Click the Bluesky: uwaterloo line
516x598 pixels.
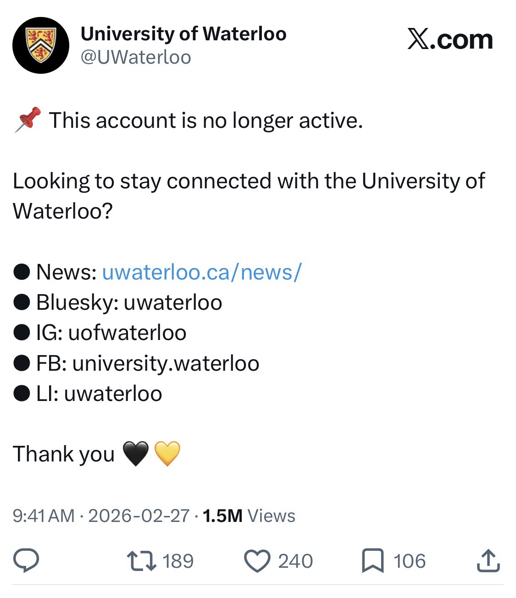[129, 302]
